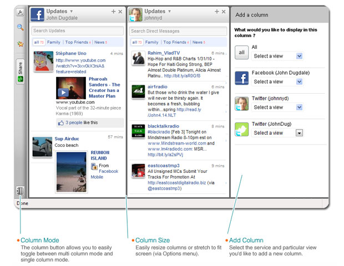
Task: Close the John Dugdale Facebook column
Action: 120,12
